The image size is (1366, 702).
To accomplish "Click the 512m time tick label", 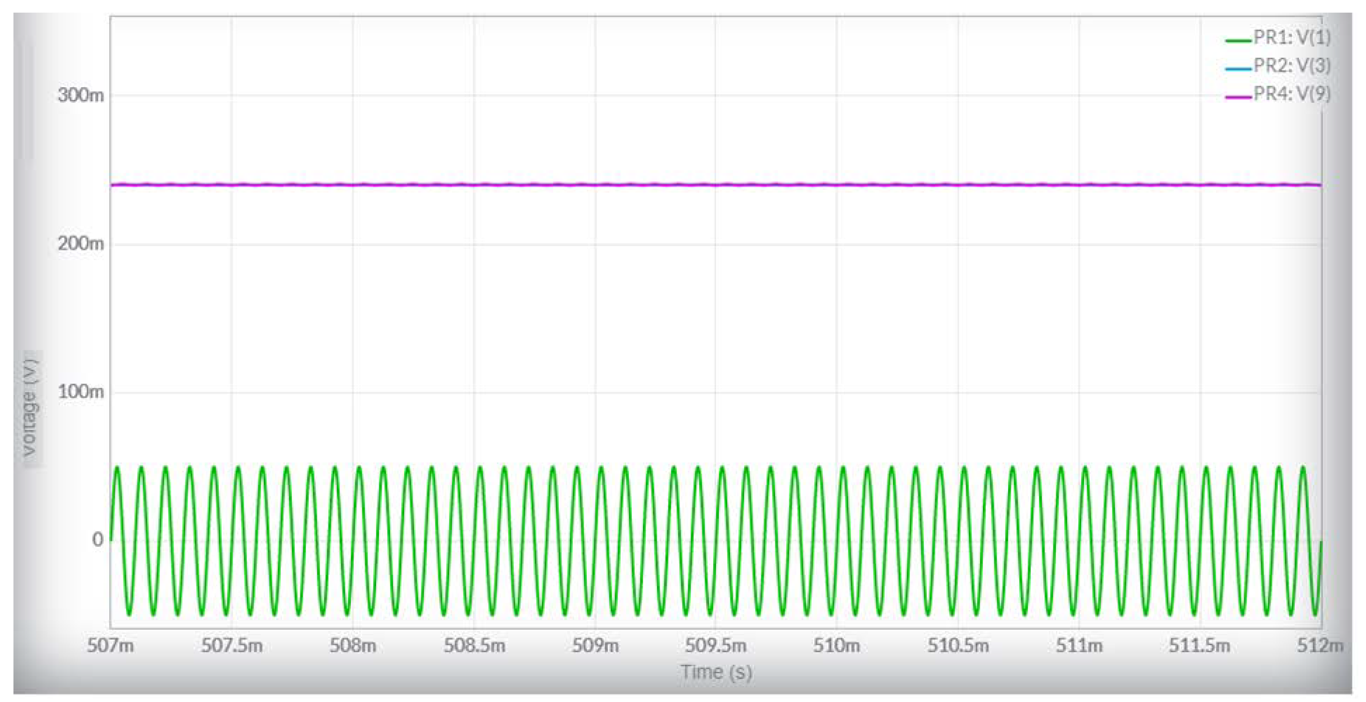I will [x=1320, y=646].
